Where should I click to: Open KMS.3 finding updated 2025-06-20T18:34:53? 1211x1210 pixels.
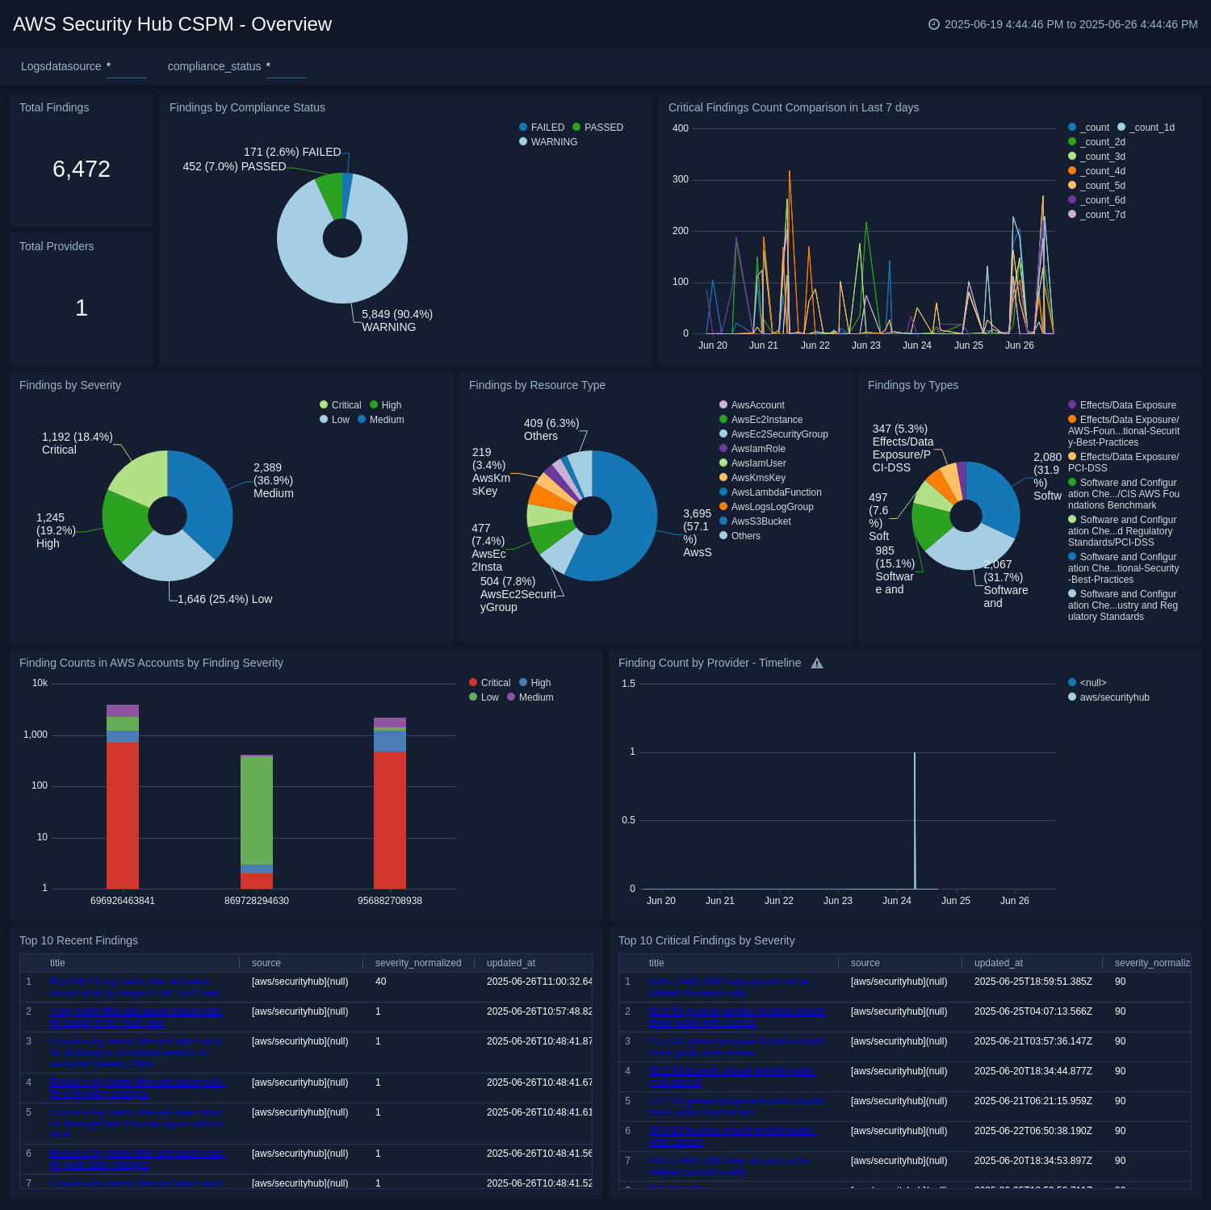(730, 1166)
